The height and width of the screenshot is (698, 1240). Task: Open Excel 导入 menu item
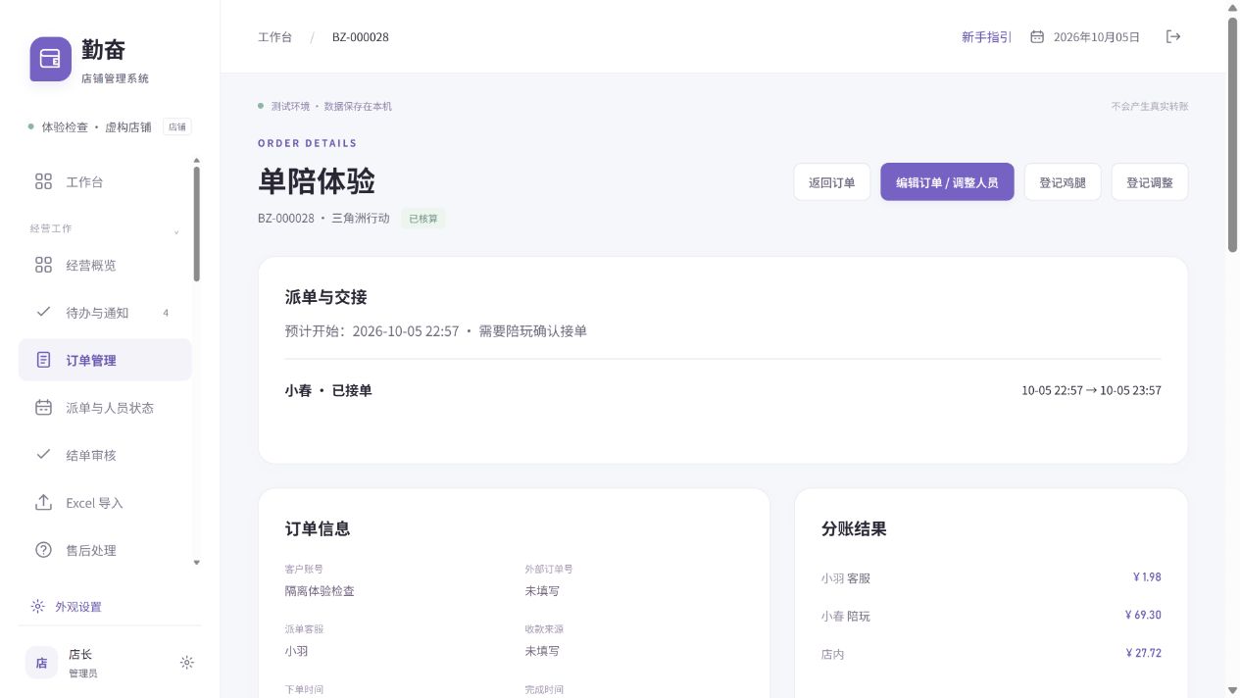pos(105,502)
